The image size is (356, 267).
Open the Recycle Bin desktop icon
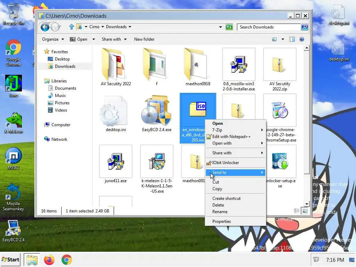pos(14,14)
